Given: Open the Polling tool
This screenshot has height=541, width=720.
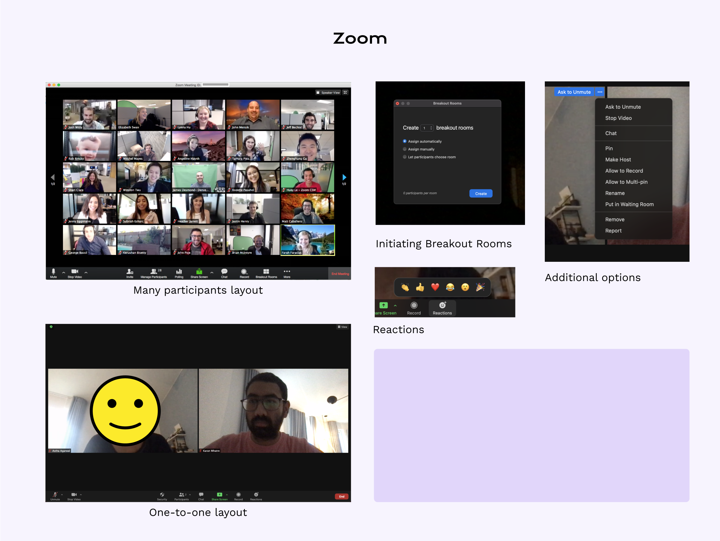Looking at the screenshot, I should click(x=179, y=273).
